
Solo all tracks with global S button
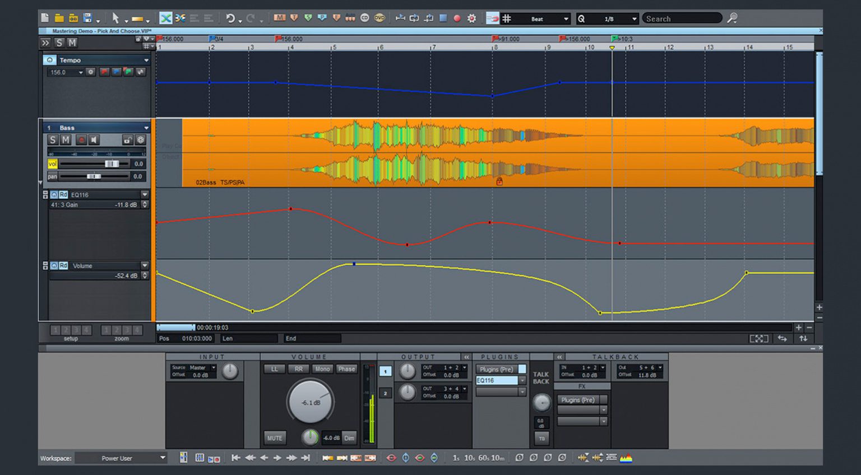[59, 43]
